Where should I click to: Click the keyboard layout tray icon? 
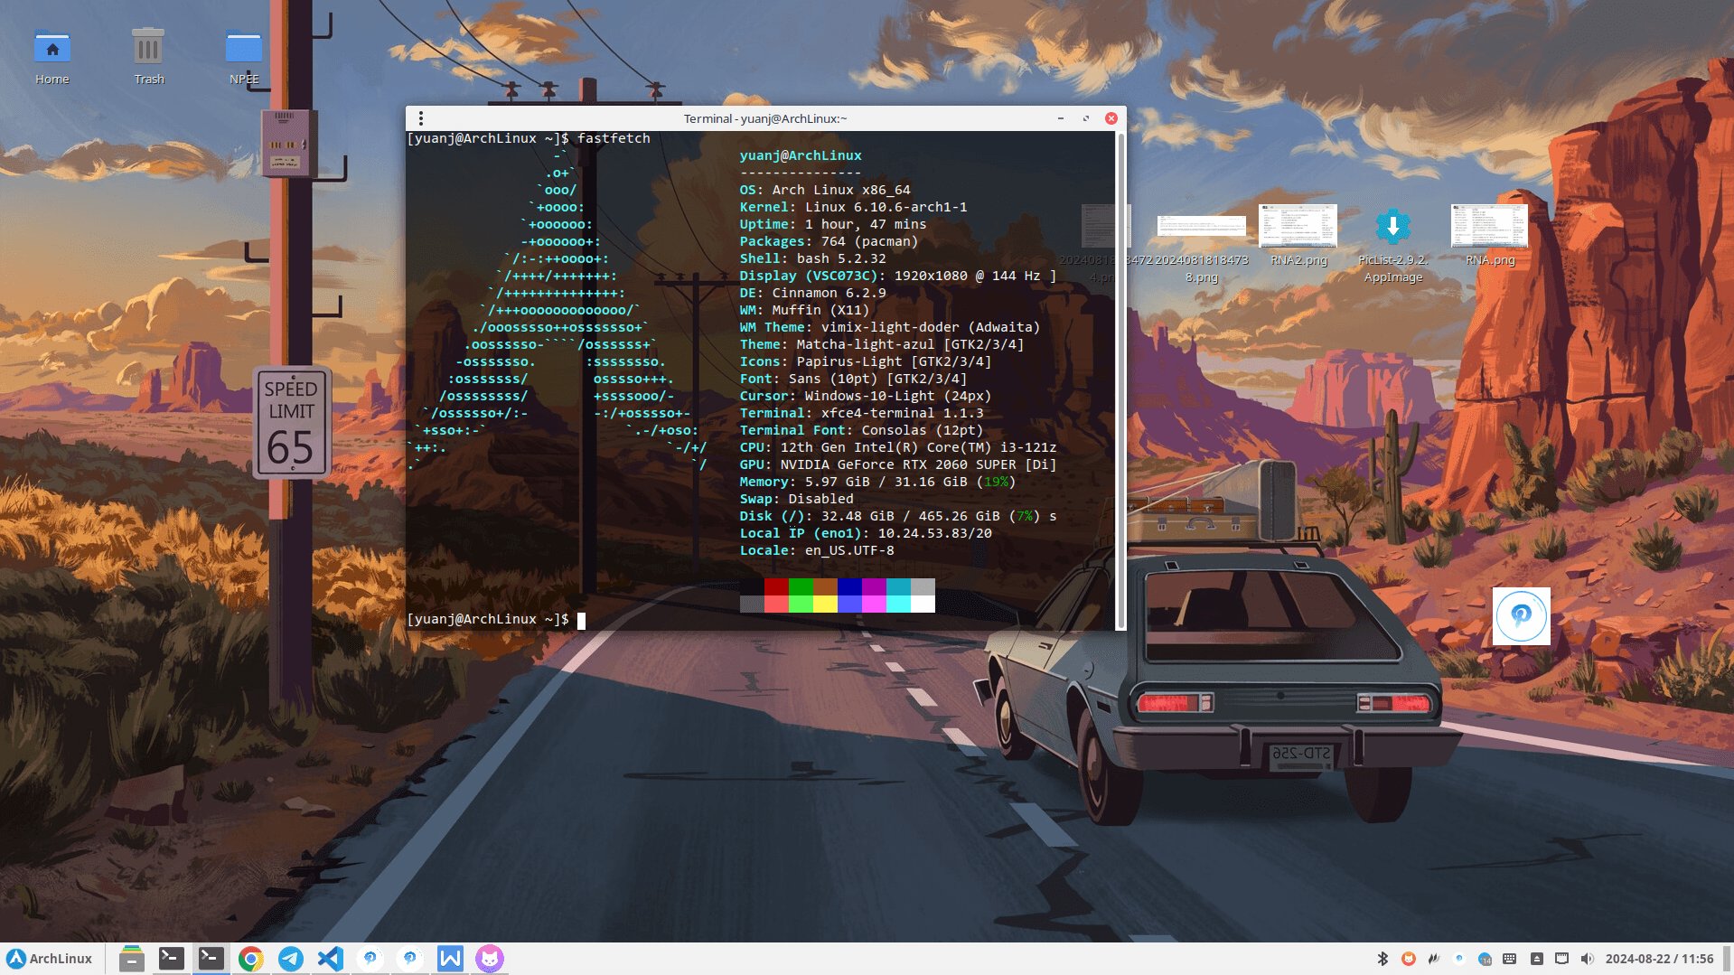1510,959
